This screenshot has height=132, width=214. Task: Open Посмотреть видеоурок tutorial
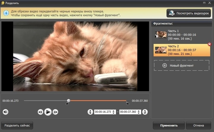[x=189, y=13]
